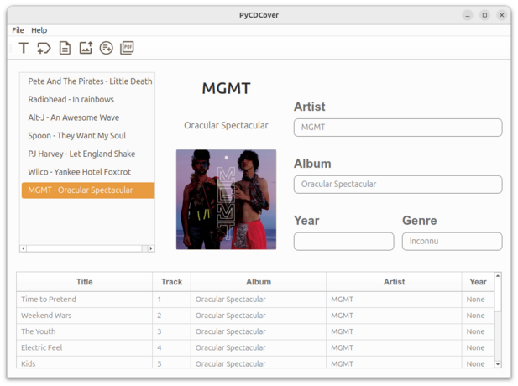The height and width of the screenshot is (386, 518).
Task: Select Alt-J - An Awesome Wave
Action: click(x=74, y=117)
